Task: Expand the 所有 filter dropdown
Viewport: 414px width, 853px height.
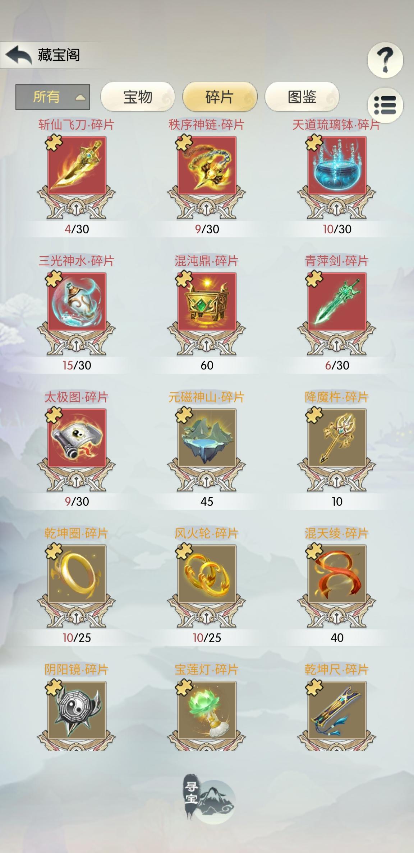Action: 52,97
